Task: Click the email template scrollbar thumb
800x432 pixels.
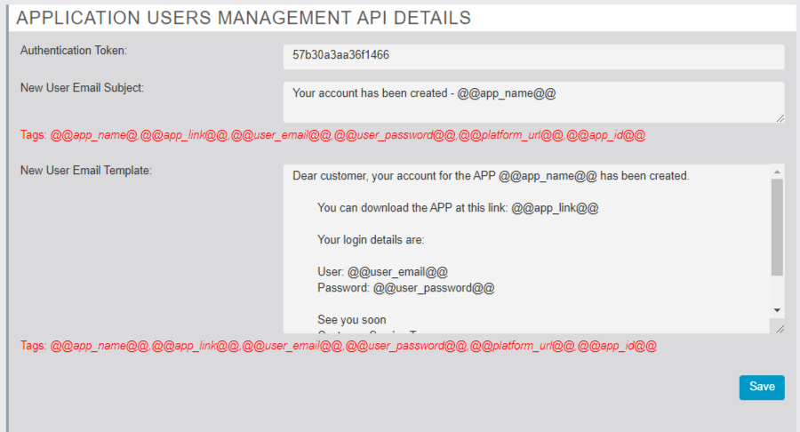Action: [x=778, y=227]
